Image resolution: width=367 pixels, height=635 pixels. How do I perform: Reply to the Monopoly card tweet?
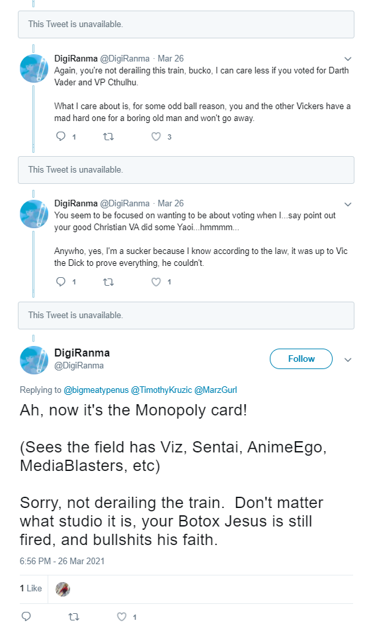pos(26,616)
